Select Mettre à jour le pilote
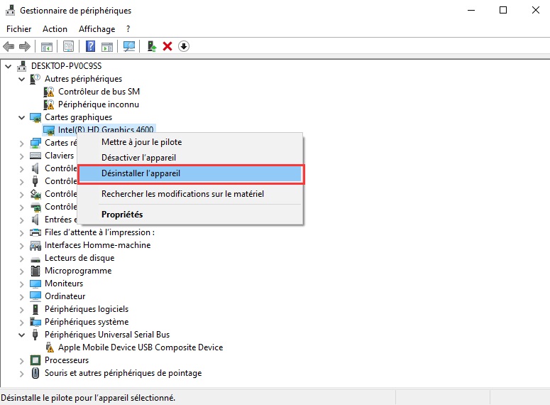 click(141, 142)
